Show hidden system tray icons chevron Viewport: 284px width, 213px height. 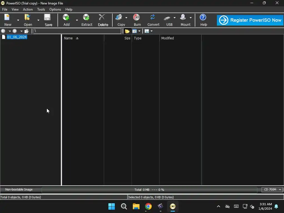click(x=219, y=206)
